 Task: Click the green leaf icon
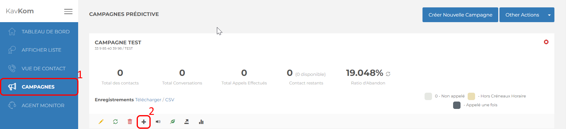[172, 122]
